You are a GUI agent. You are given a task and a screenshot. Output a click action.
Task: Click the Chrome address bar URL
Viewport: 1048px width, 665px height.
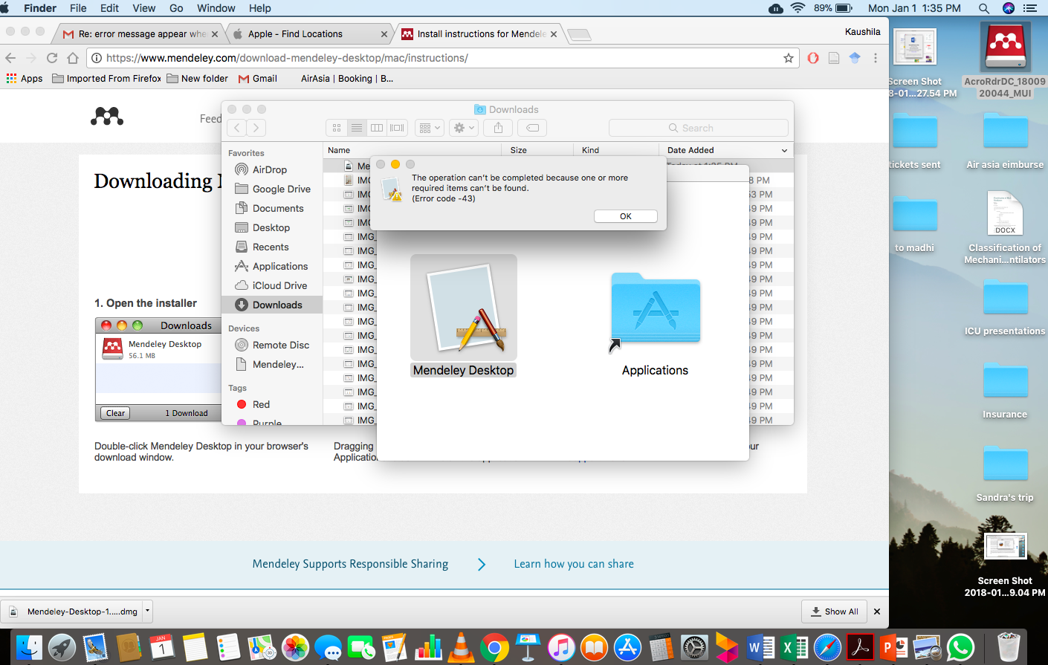287,58
